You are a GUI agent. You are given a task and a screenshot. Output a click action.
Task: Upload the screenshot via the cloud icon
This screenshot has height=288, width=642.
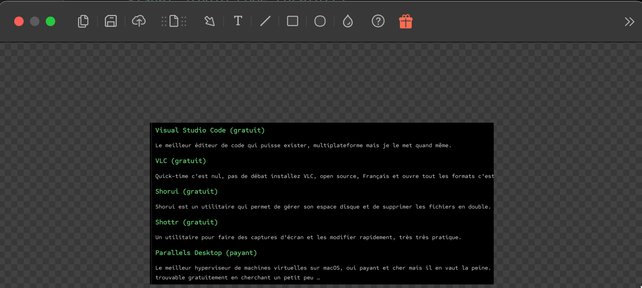(139, 21)
